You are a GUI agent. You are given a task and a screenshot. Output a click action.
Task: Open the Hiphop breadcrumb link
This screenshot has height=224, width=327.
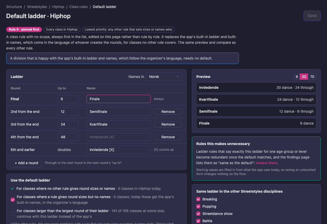pyautogui.click(x=58, y=7)
